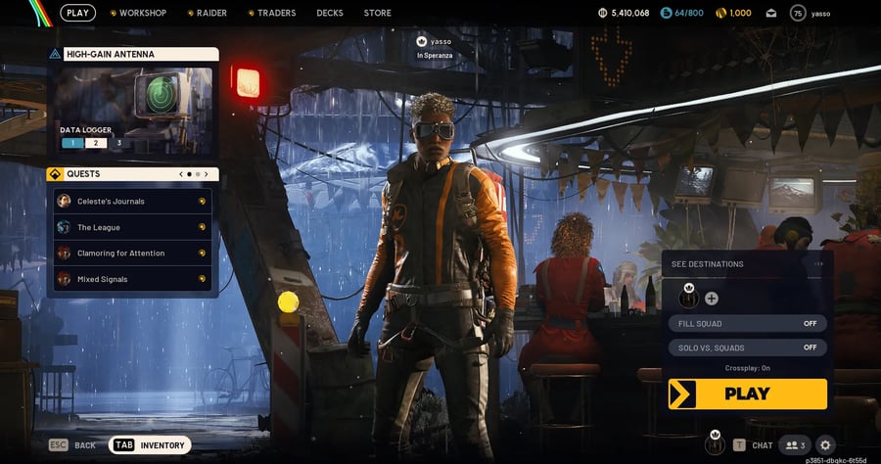Expand See Destinations panel

748,263
